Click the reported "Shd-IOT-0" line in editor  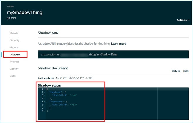coord(64,105)
